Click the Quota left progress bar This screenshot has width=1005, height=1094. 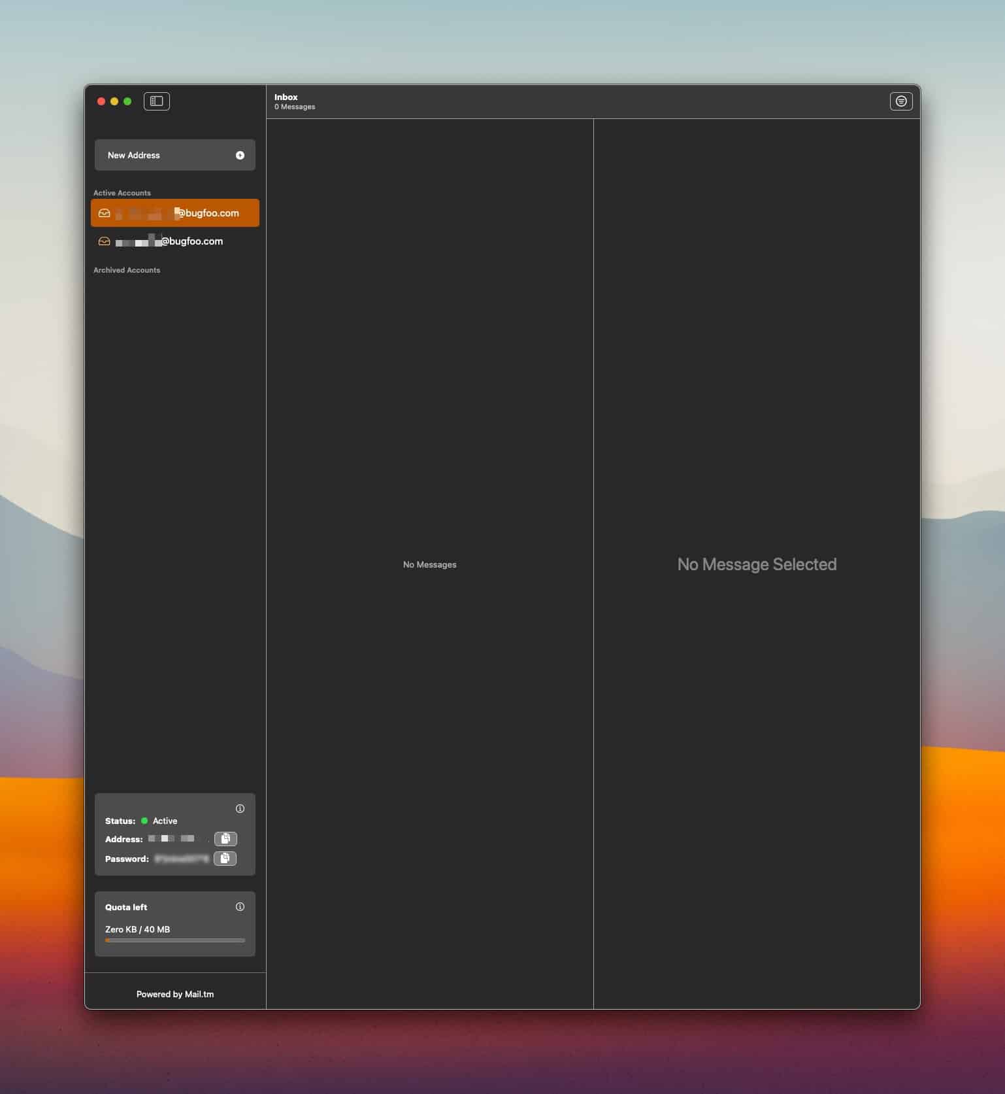point(175,940)
